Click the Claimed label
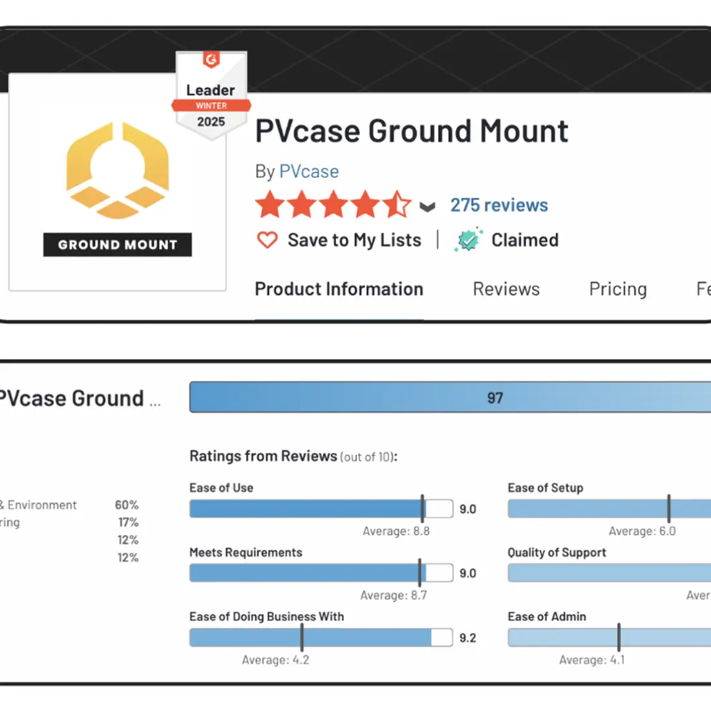711x711 pixels. tap(525, 240)
